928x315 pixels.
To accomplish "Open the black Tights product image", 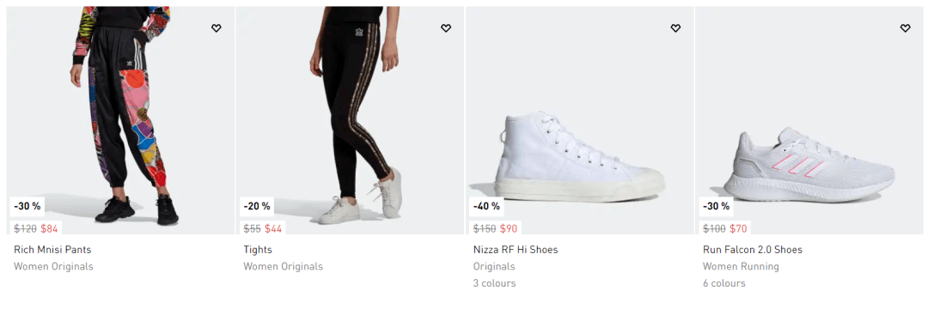I will (x=351, y=120).
